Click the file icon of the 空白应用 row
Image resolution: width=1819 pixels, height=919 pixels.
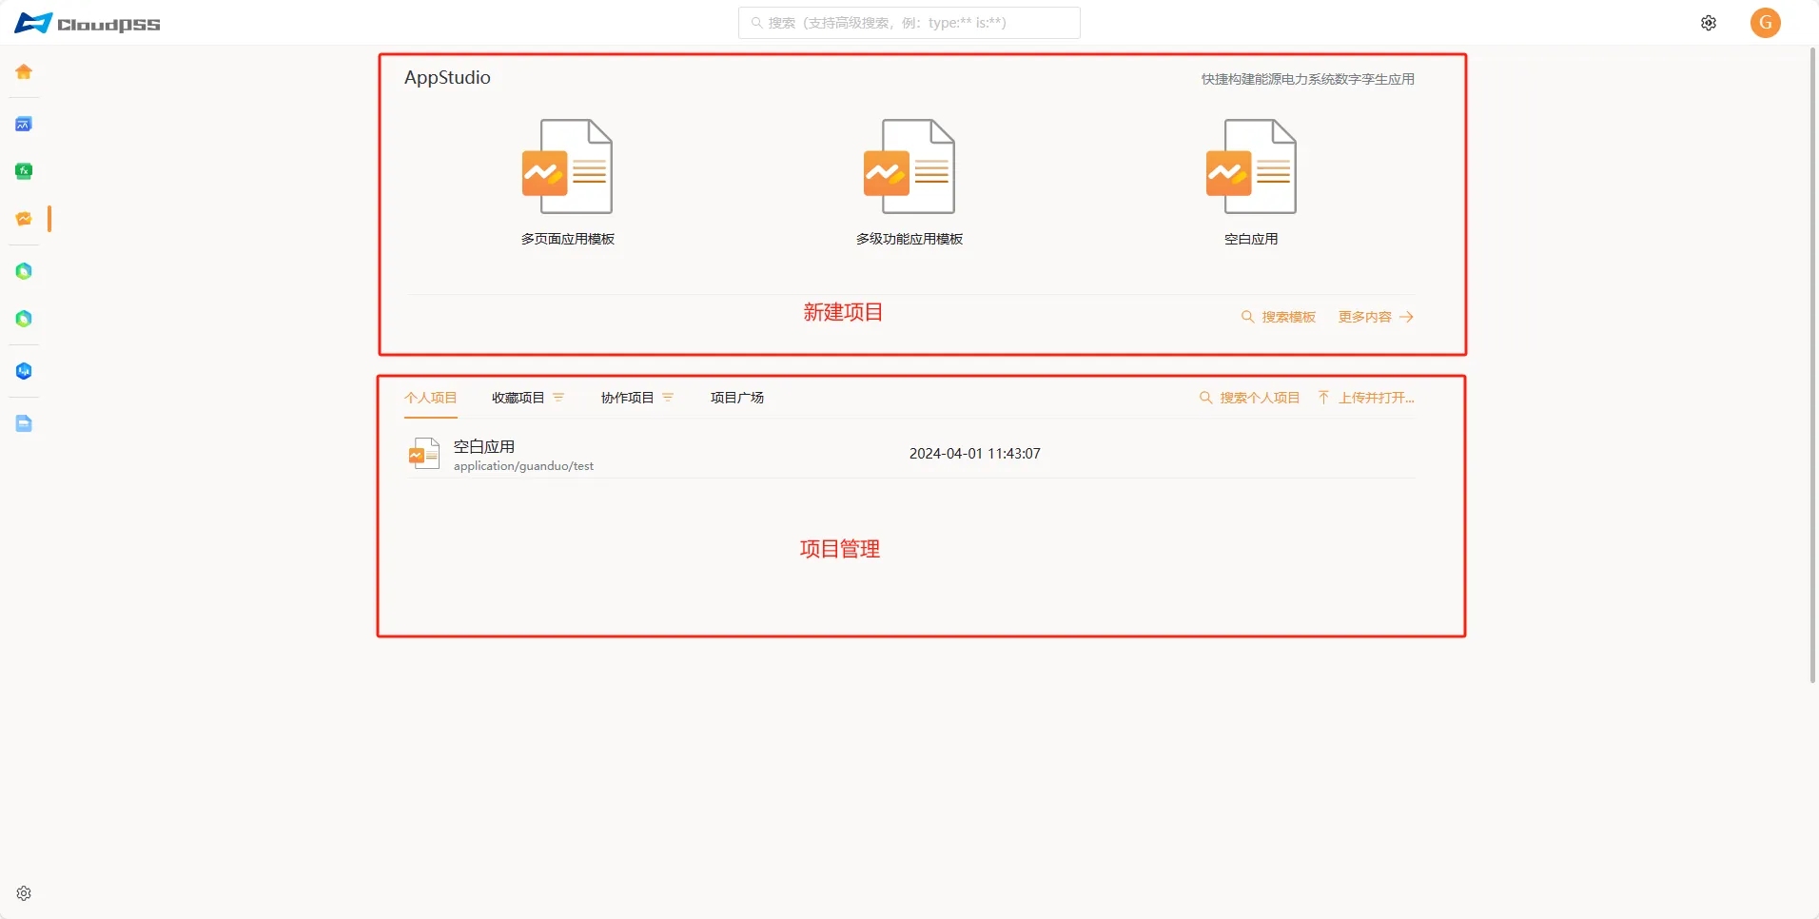pos(423,455)
